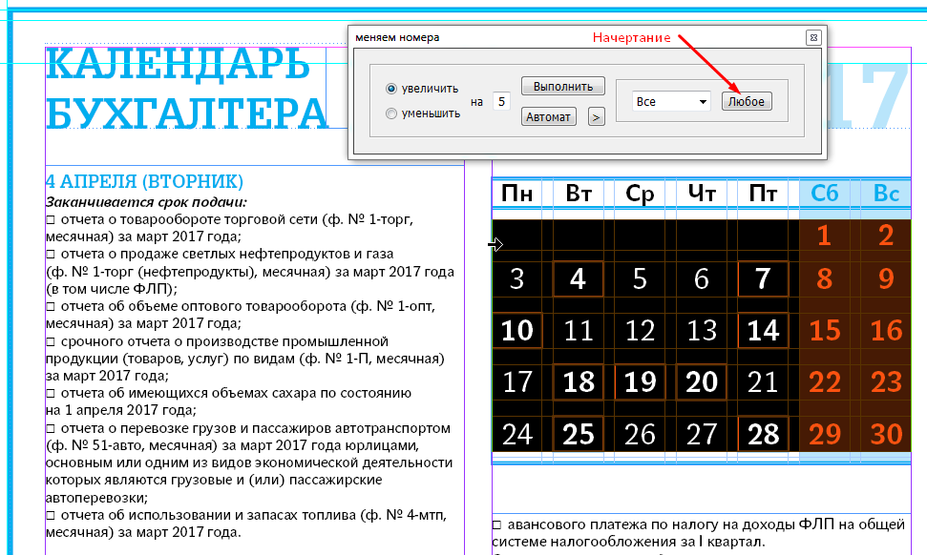The height and width of the screenshot is (555, 927).
Task: Click orange weekend date 30
Action: click(x=886, y=434)
